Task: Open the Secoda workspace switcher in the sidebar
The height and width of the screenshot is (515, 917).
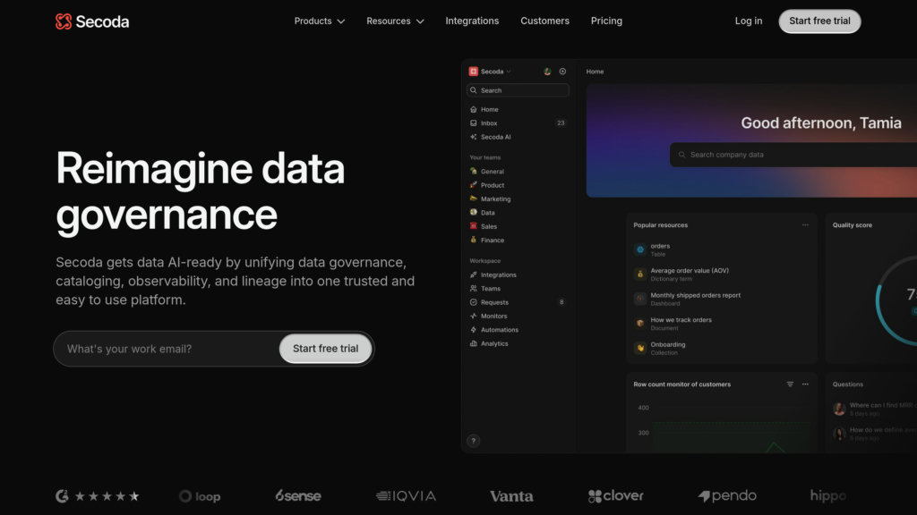Action: 490,72
